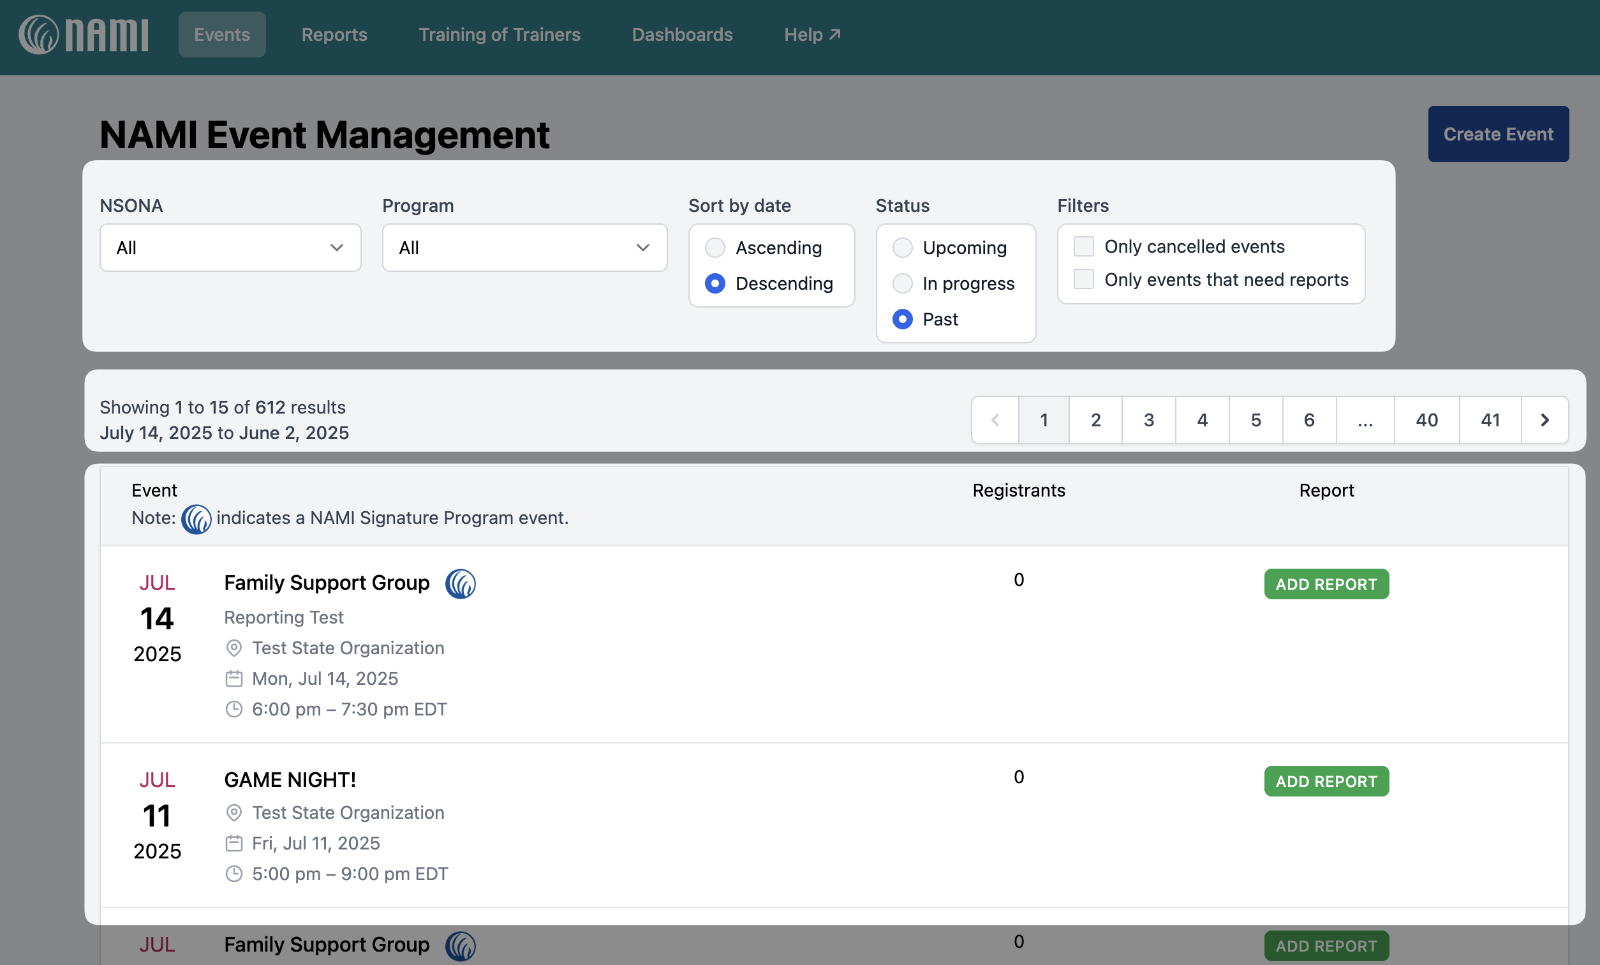Click 'Test State Organization' under Reporting Test

pyautogui.click(x=348, y=648)
